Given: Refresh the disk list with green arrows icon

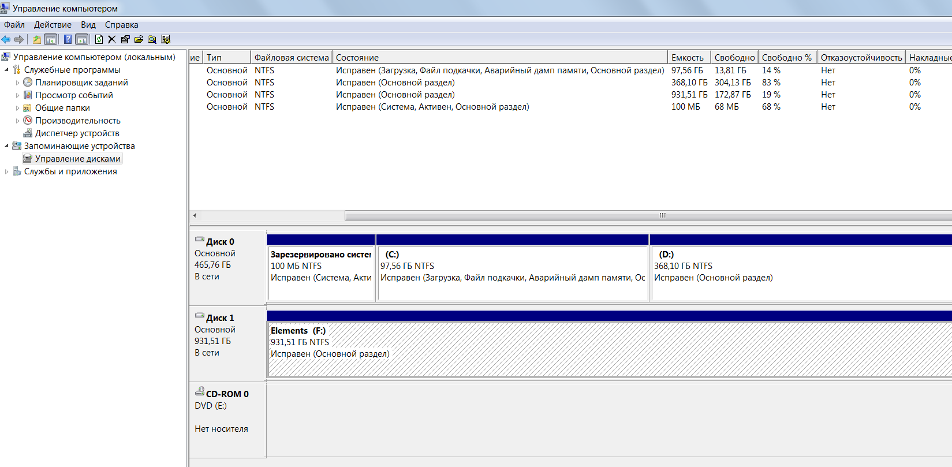Looking at the screenshot, I should (99, 39).
